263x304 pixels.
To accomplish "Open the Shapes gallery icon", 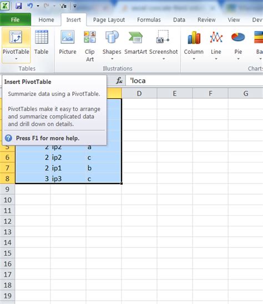I will pos(112,37).
